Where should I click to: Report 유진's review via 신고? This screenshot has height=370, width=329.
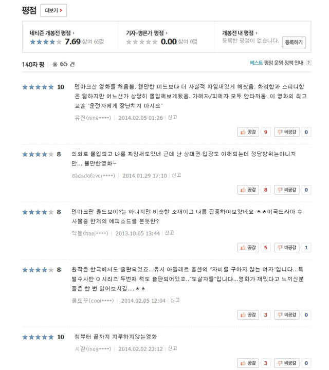point(173,118)
